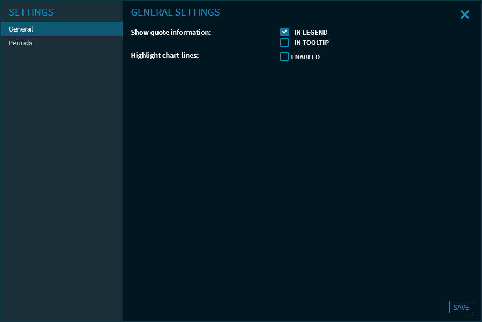The image size is (482, 322).
Task: Click the ENABLED label text
Action: point(305,57)
